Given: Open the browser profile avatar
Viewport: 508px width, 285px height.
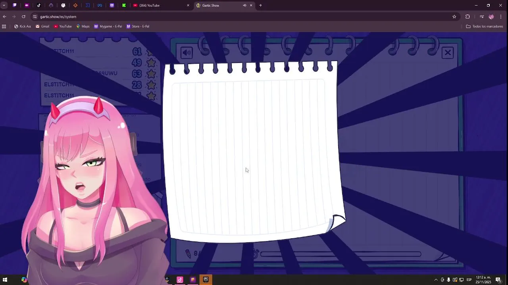Looking at the screenshot, I should tap(491, 17).
